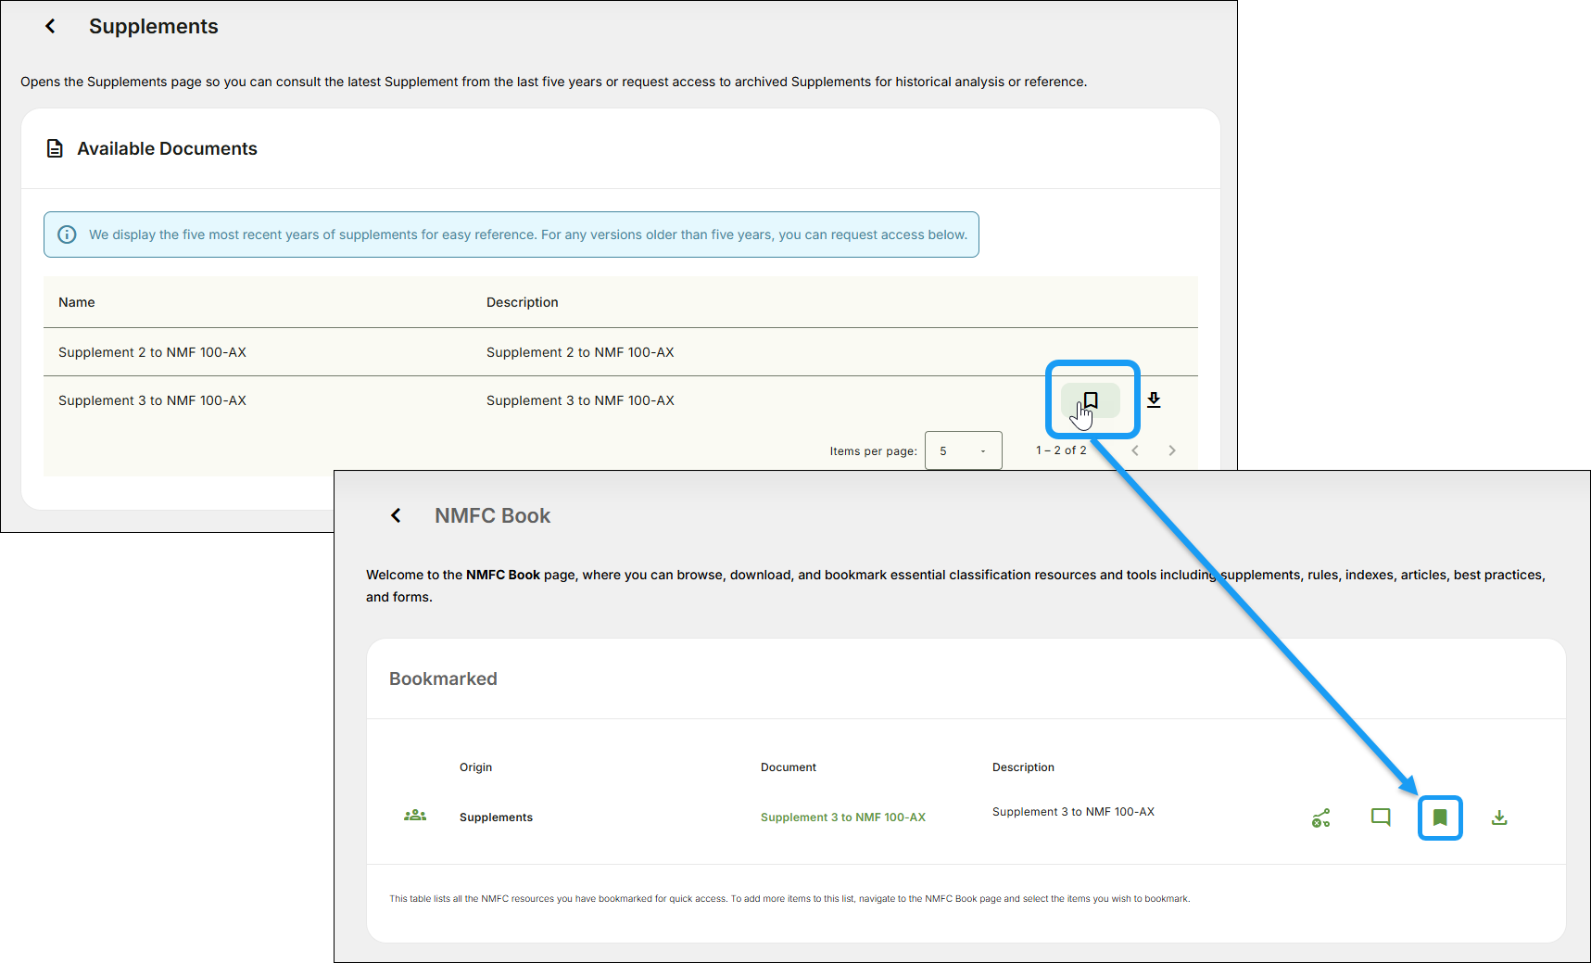Remove the bookmark from Supplement 3 in NMFC Book

(1440, 817)
